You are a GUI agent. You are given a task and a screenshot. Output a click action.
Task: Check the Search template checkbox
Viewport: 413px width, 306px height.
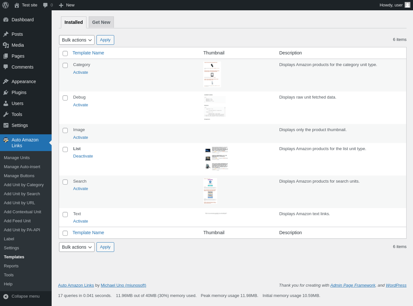pos(65,182)
